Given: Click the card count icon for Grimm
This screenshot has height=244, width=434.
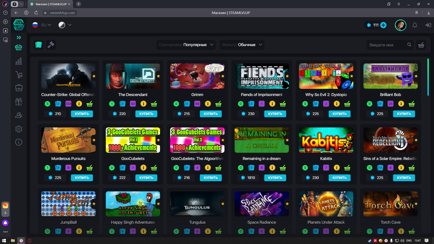Looking at the screenshot, I should [x=187, y=104].
